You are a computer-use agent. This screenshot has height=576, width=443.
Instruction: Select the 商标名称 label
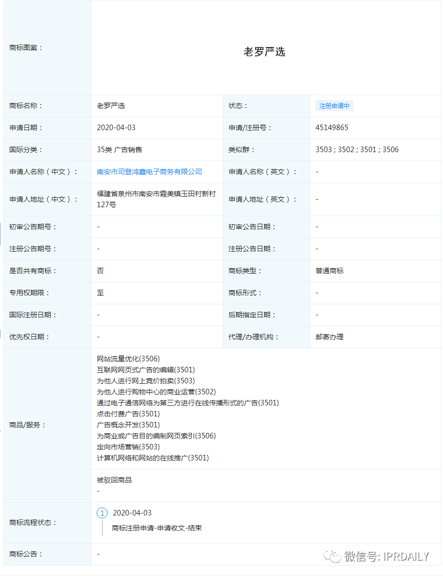coord(26,106)
